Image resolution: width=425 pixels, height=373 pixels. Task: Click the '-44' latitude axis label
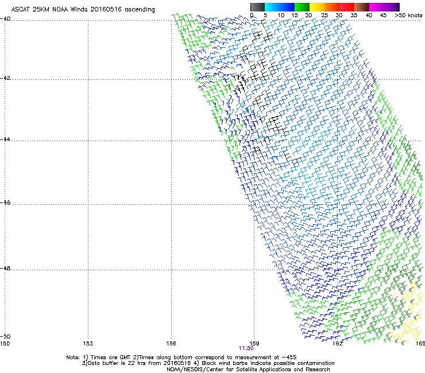5,139
